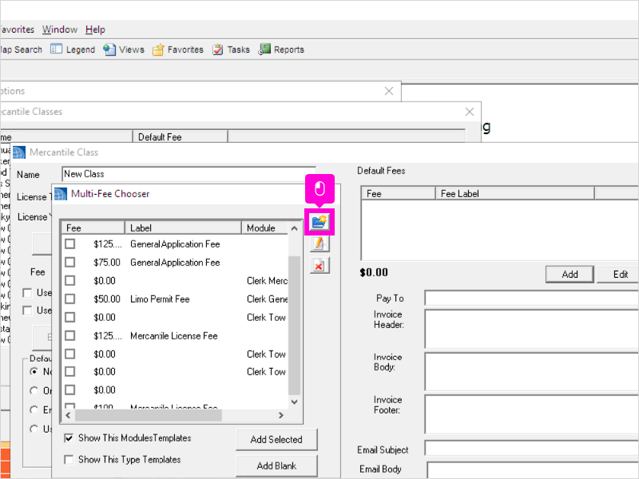The image size is (639, 479).
Task: Click the Mercantile Class window icon
Action: (18, 152)
